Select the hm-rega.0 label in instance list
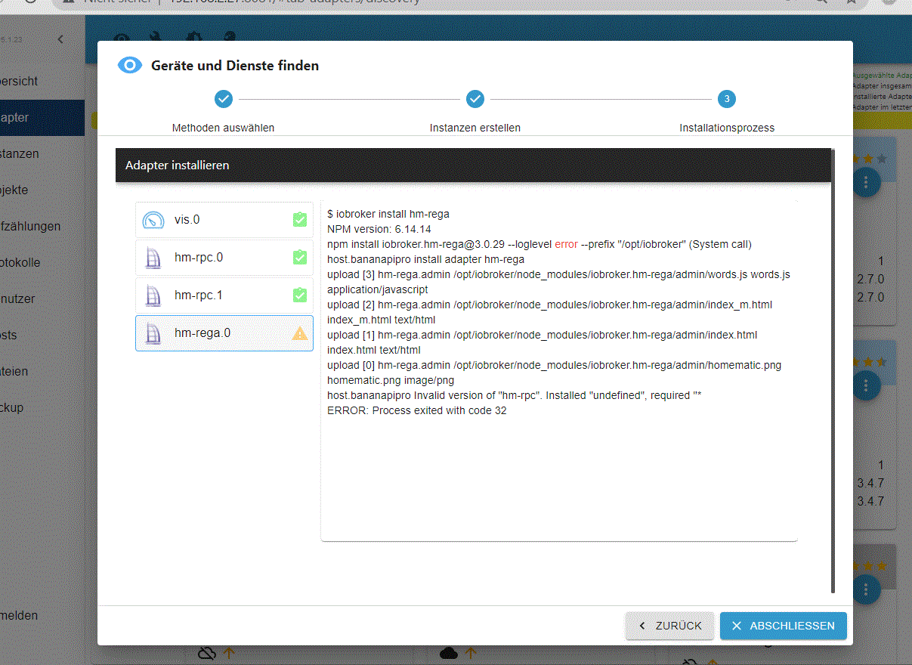 point(202,333)
